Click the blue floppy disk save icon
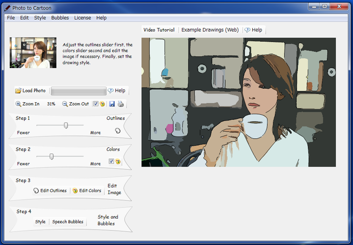353x245 pixels. (x=112, y=104)
